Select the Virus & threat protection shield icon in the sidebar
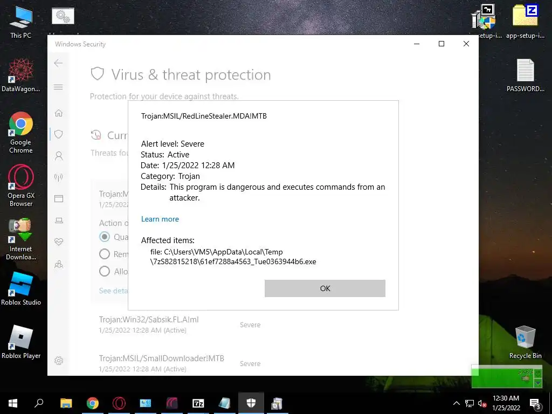552x414 pixels. click(58, 134)
